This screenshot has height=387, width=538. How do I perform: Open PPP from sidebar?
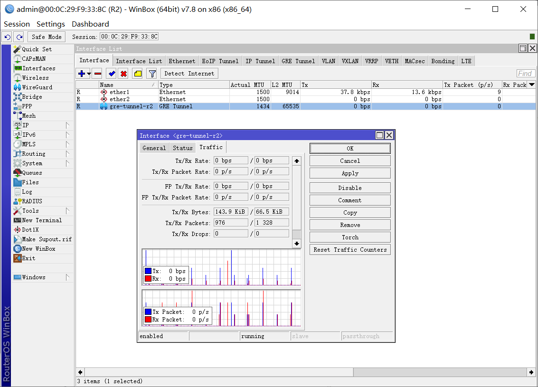pos(27,106)
